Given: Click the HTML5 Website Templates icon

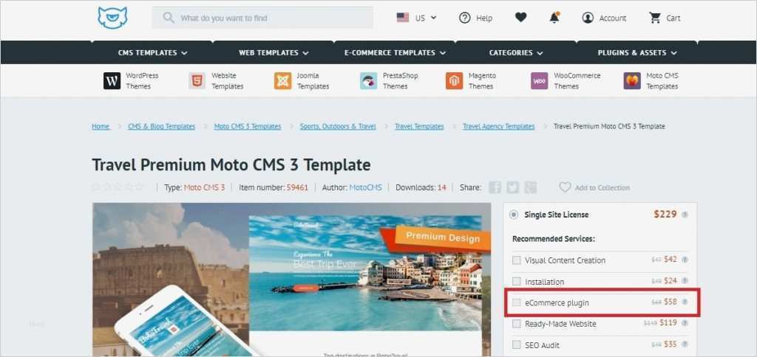Looking at the screenshot, I should coord(197,81).
